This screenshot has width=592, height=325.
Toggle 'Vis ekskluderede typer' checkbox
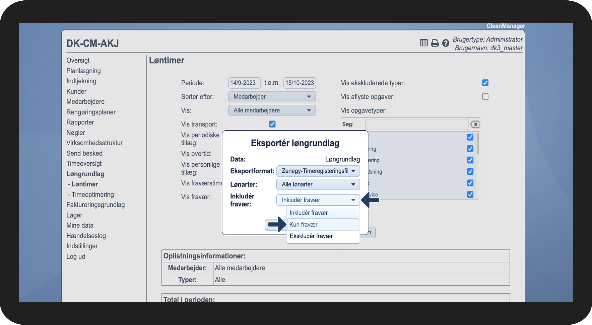tap(485, 83)
